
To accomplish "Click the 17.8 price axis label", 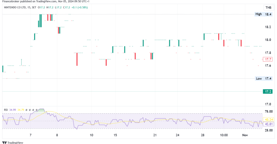I will pos(268,53).
